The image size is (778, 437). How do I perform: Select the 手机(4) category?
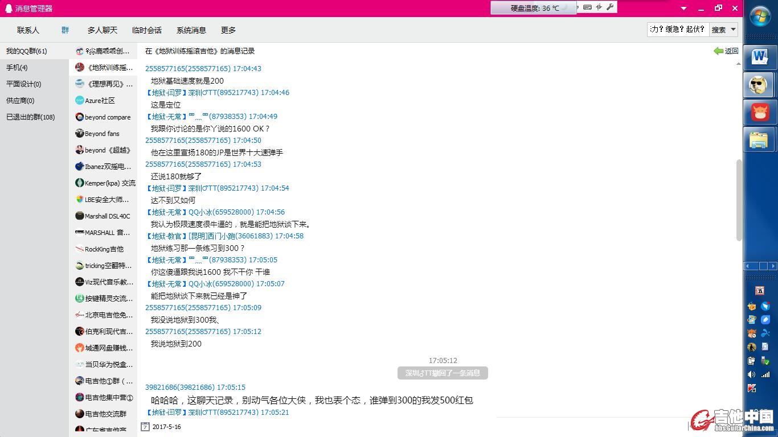click(35, 68)
